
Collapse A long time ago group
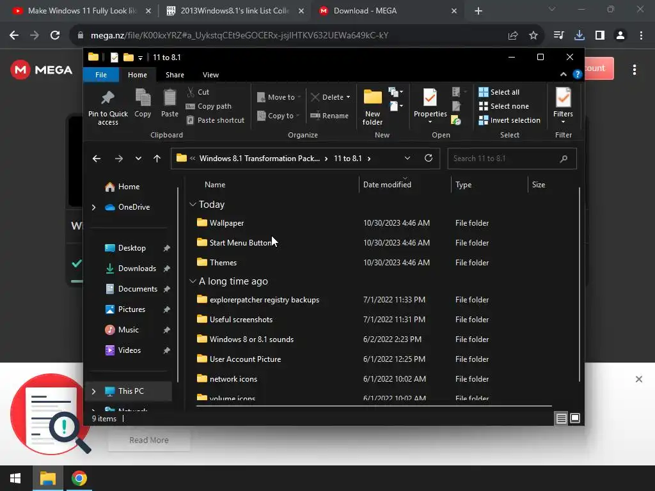tap(193, 281)
